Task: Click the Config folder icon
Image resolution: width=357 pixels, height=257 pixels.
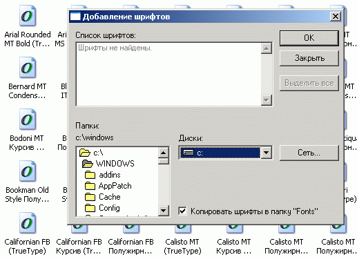Action: pyautogui.click(x=90, y=208)
